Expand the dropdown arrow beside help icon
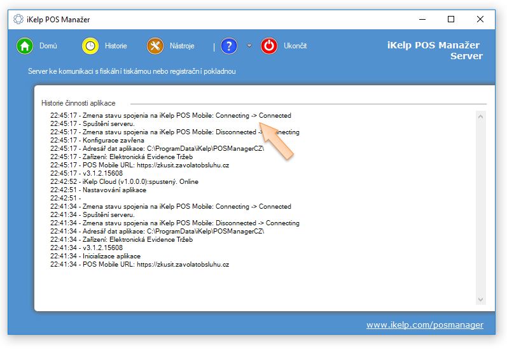 [x=249, y=46]
